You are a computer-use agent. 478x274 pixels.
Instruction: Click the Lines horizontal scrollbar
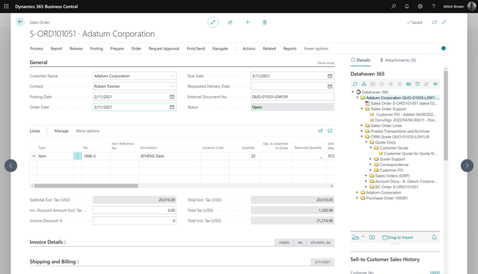point(86,186)
